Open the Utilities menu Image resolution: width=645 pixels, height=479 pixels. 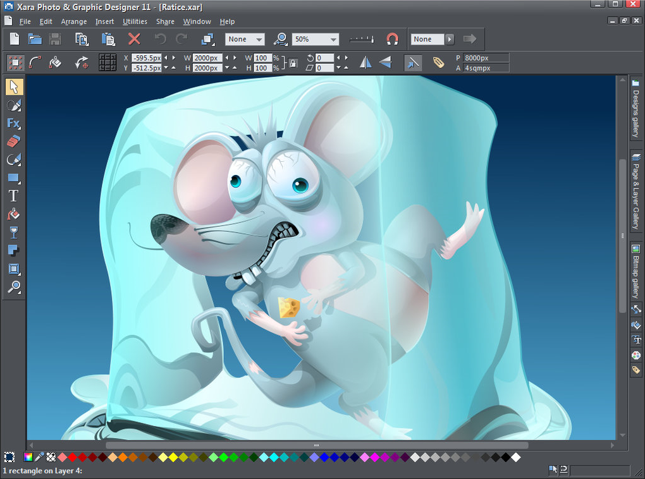(x=135, y=21)
